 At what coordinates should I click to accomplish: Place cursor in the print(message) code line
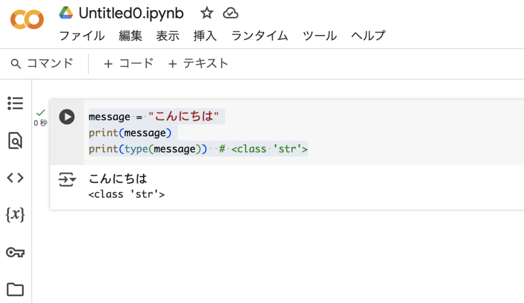pyautogui.click(x=130, y=133)
